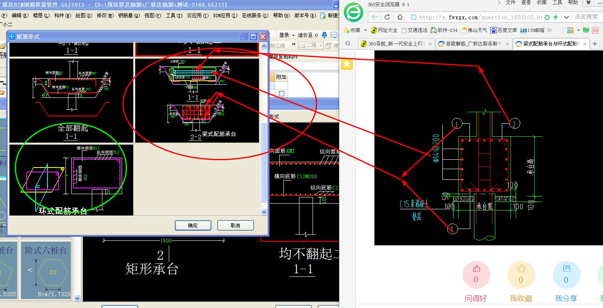This screenshot has height=308, width=603.
Task: Open browser 文件 menu
Action: click(x=510, y=2)
